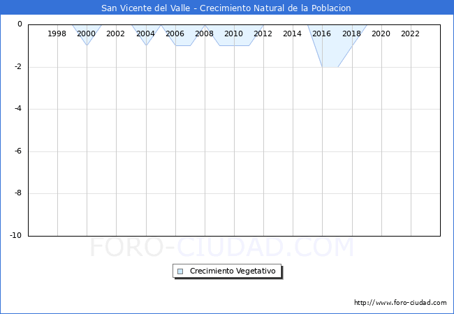Click the 1998 x-axis year label
The height and width of the screenshot is (314, 454).
pos(57,33)
